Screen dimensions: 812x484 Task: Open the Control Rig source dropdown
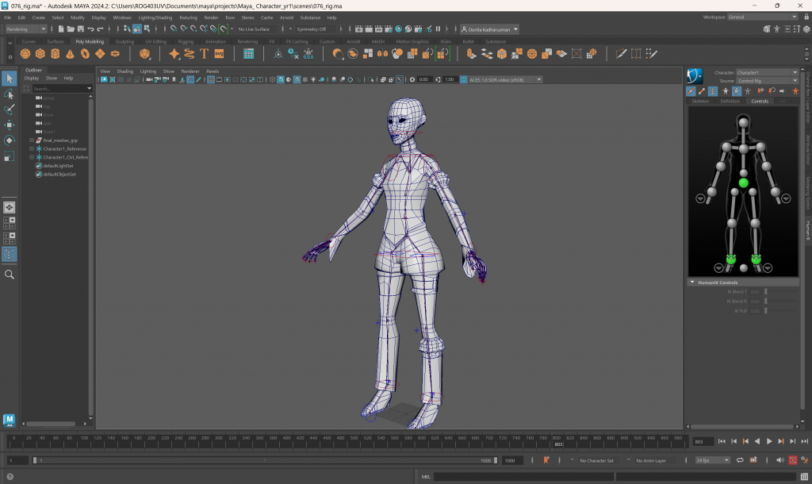pyautogui.click(x=767, y=81)
